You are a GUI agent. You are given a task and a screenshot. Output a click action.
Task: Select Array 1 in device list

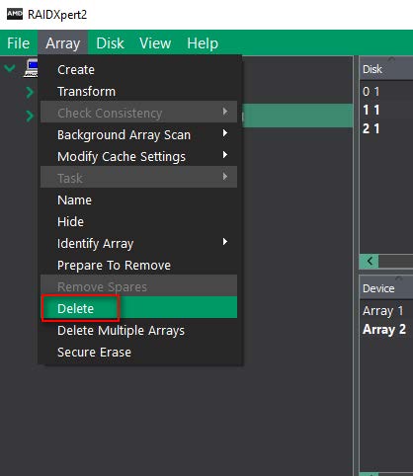pyautogui.click(x=386, y=311)
